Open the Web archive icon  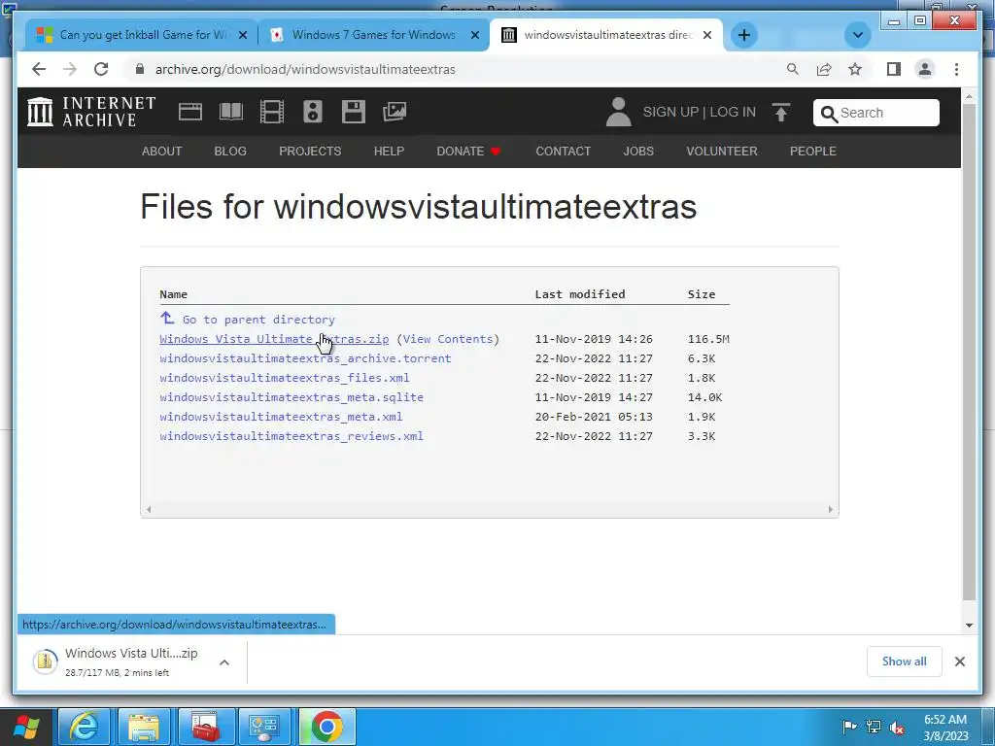(x=189, y=112)
